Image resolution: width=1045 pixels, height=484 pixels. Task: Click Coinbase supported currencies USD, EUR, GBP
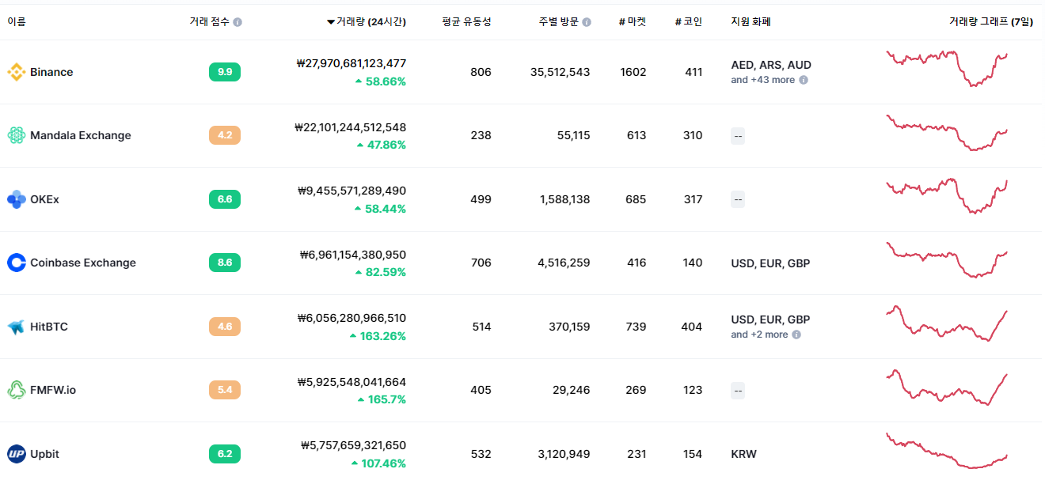coord(770,263)
